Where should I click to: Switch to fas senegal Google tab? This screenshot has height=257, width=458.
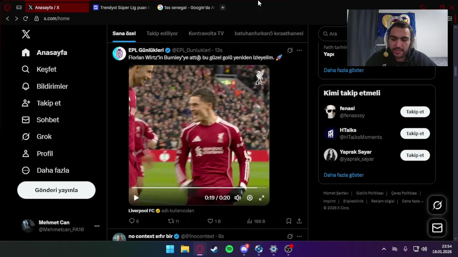pyautogui.click(x=186, y=7)
